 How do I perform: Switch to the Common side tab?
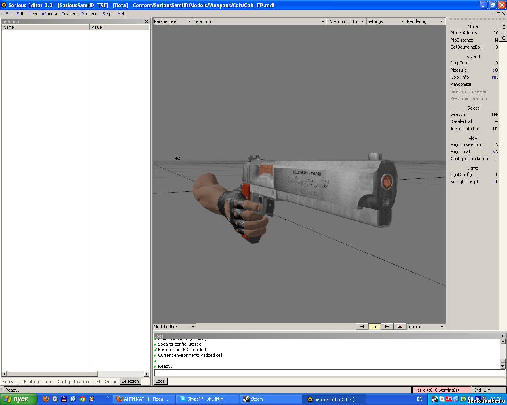tap(504, 31)
